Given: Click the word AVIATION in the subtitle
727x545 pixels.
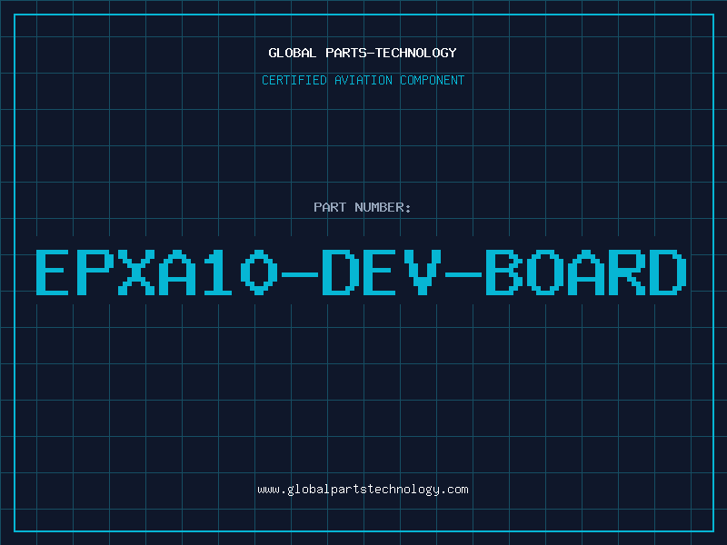Looking at the screenshot, I should 364,80.
